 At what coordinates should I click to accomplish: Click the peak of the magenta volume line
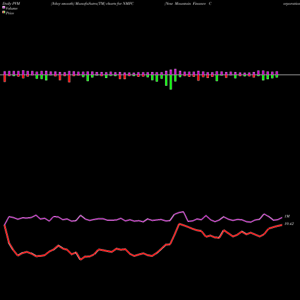pyautogui.click(x=183, y=212)
